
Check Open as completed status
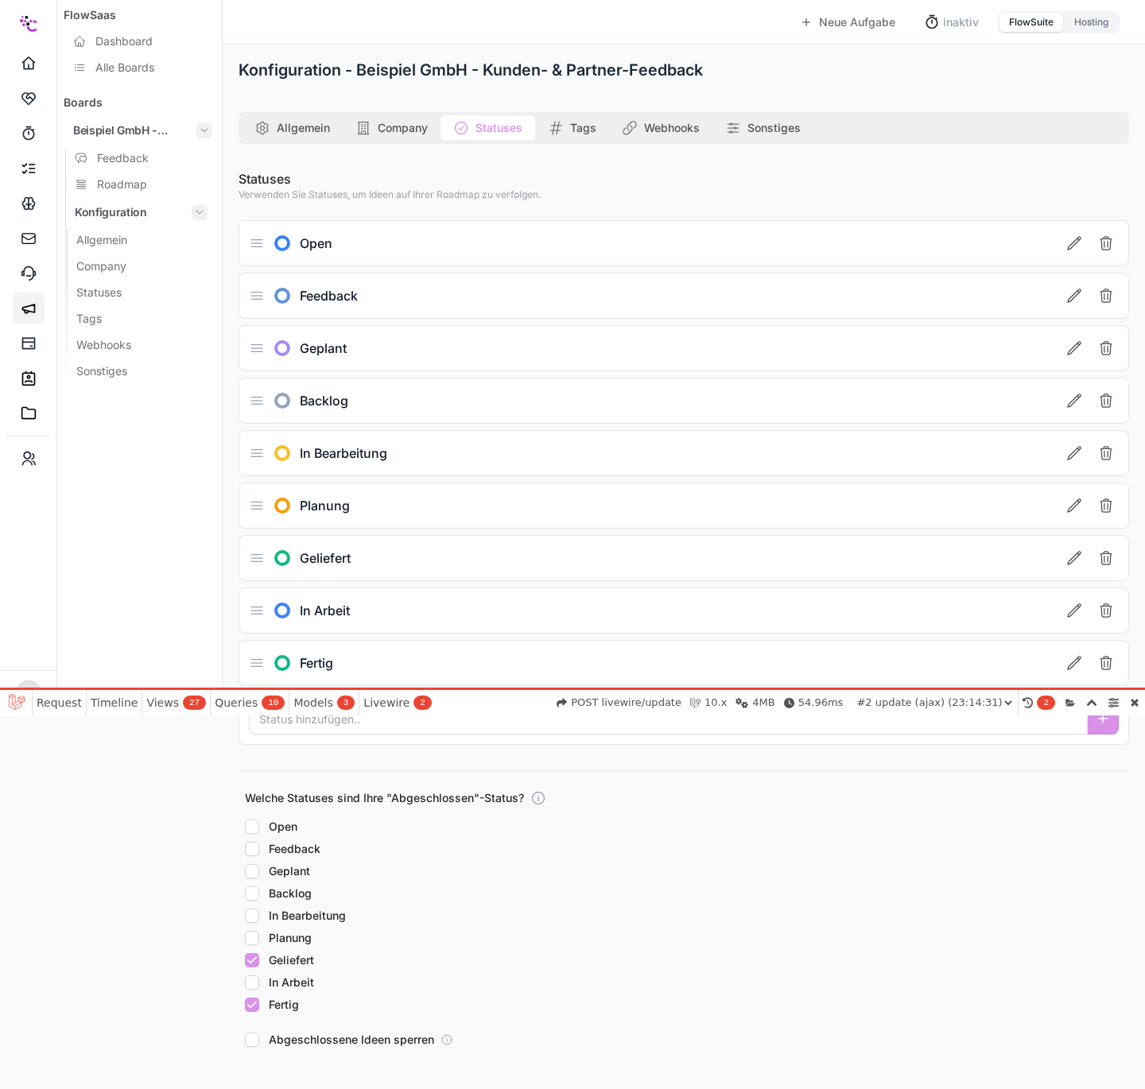[x=252, y=827]
